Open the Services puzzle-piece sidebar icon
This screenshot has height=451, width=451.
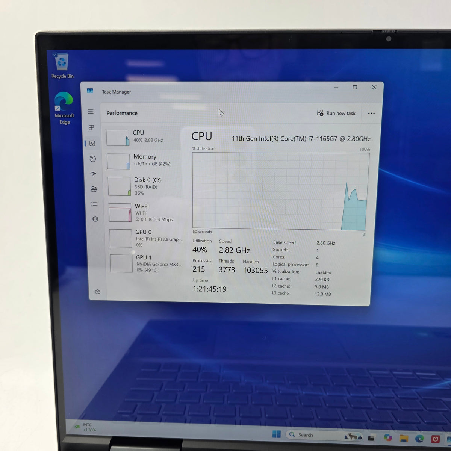coord(95,219)
